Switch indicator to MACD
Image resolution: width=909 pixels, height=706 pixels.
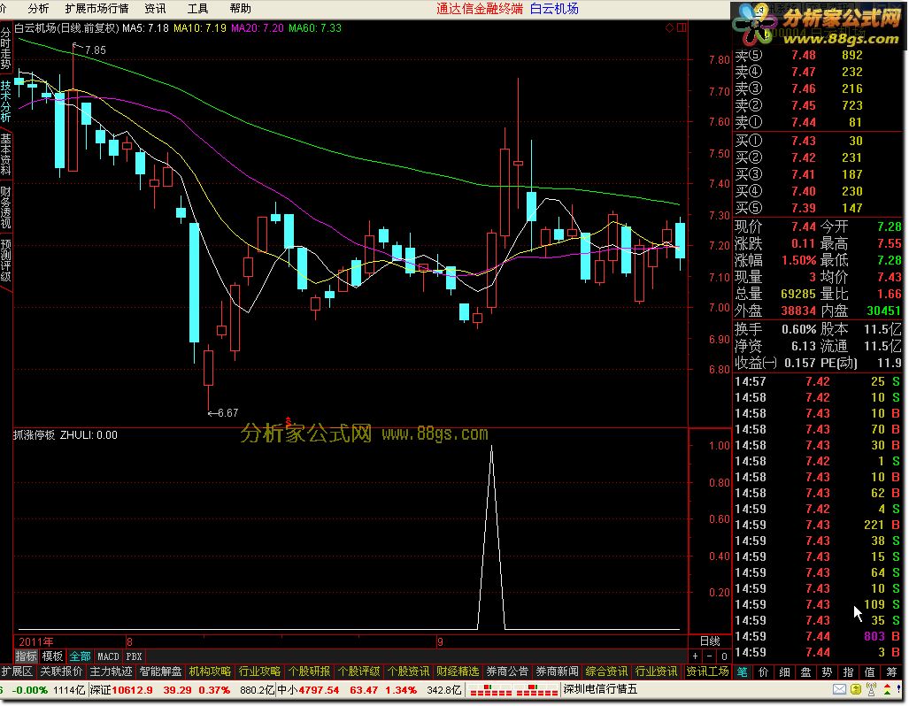click(x=108, y=656)
